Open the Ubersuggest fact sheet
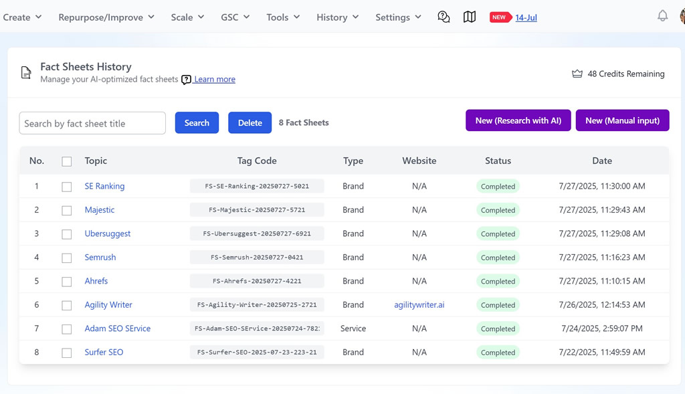The width and height of the screenshot is (685, 394). coord(108,233)
